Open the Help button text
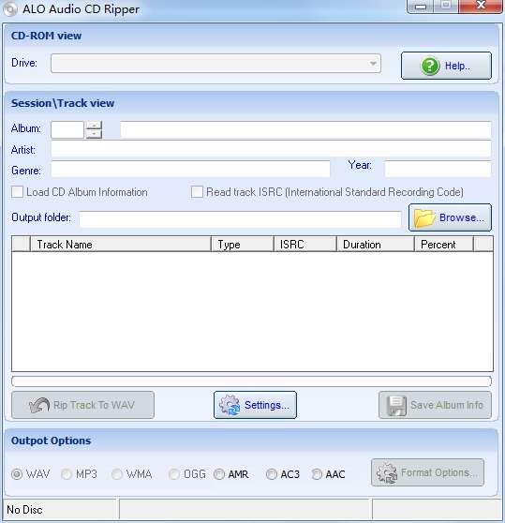 [457, 66]
